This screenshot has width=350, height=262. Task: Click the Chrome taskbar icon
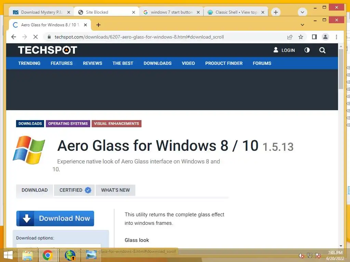coord(48,255)
